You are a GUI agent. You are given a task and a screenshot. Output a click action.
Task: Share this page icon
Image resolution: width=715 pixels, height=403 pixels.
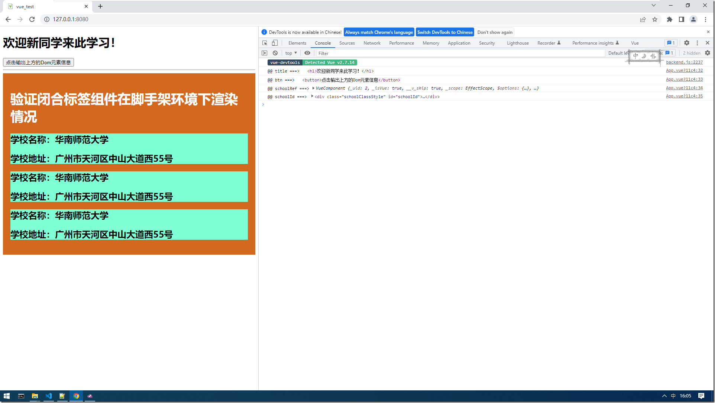pos(643,19)
